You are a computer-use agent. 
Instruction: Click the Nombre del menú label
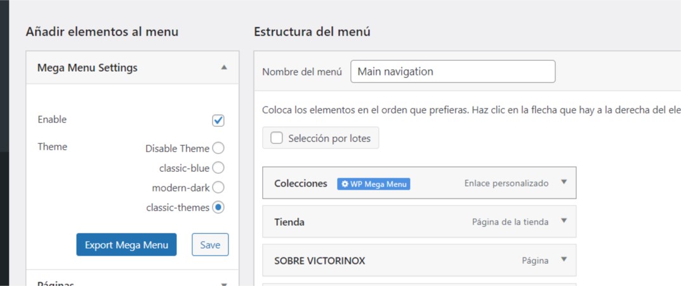302,72
